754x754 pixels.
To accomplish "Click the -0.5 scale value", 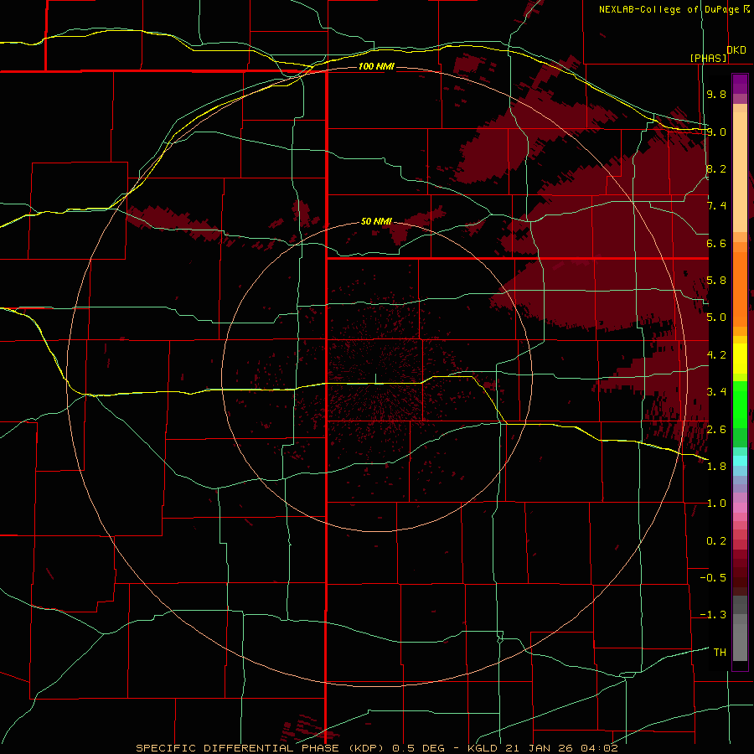I will pos(713,578).
